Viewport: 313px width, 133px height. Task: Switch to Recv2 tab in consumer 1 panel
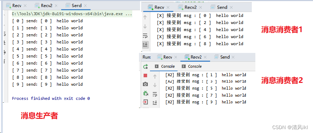(x=191, y=7)
